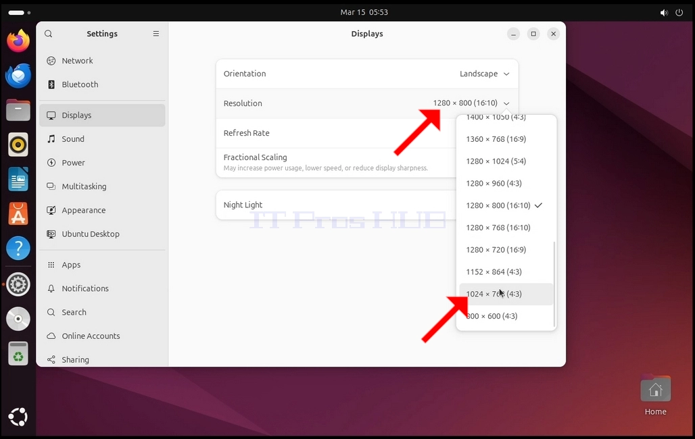Open Rhythmbox music player in dock
The image size is (695, 439).
click(18, 145)
